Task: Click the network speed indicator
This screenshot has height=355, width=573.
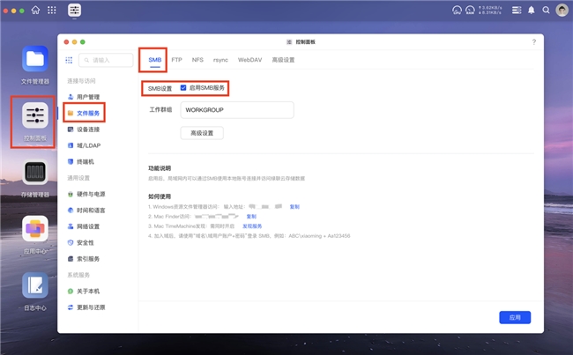Action: tap(490, 11)
